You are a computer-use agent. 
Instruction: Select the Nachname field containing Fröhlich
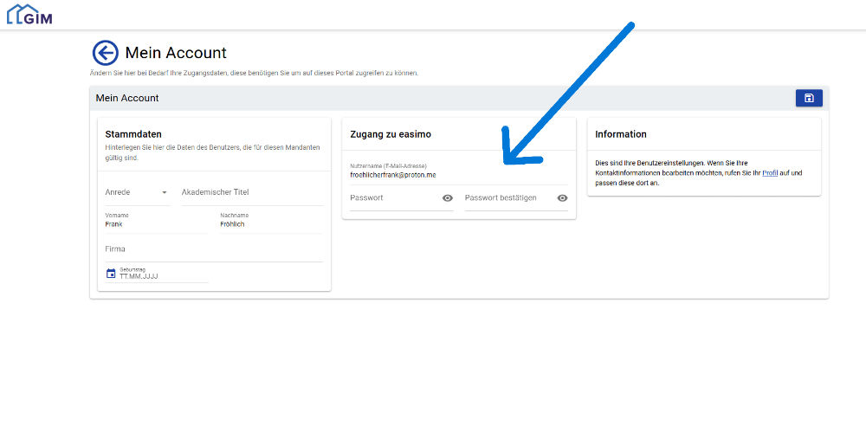(x=270, y=223)
